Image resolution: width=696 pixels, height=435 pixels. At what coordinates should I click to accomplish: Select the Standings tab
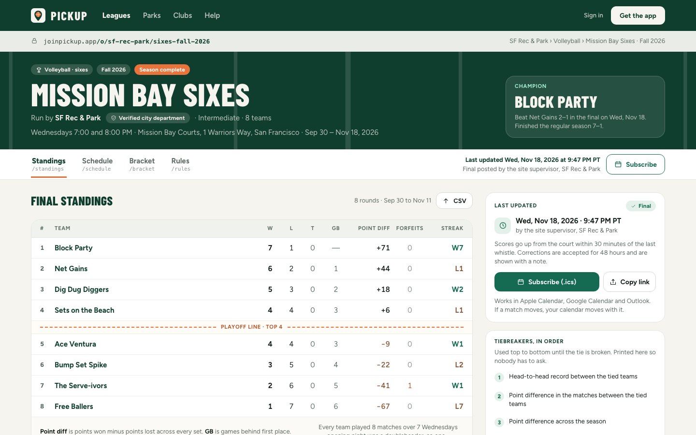tap(49, 164)
